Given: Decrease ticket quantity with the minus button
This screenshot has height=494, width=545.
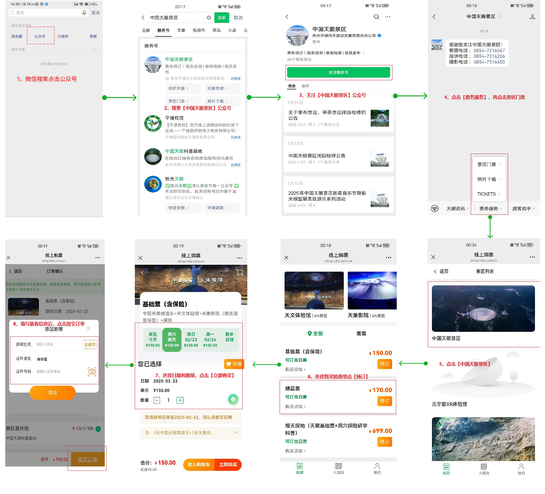Looking at the screenshot, I should [157, 400].
